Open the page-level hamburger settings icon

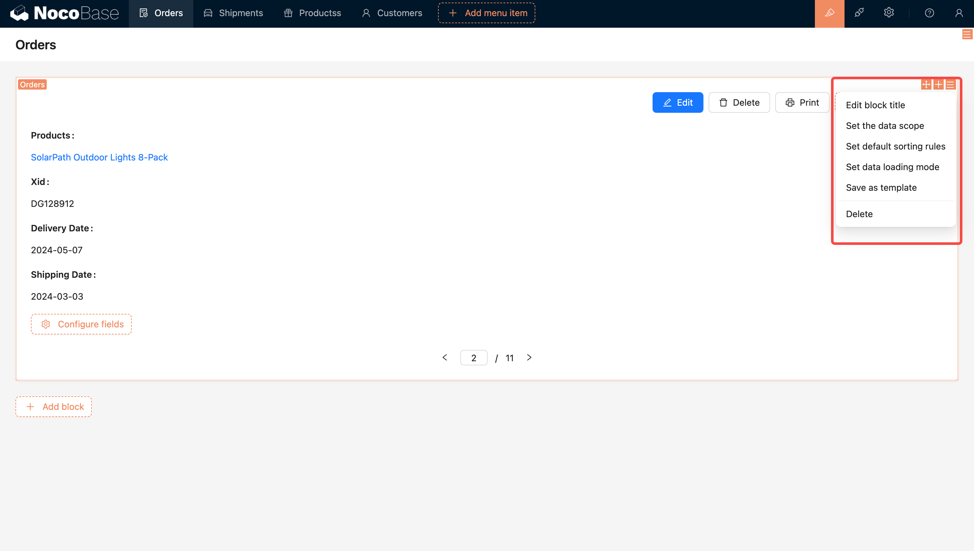pos(967,34)
